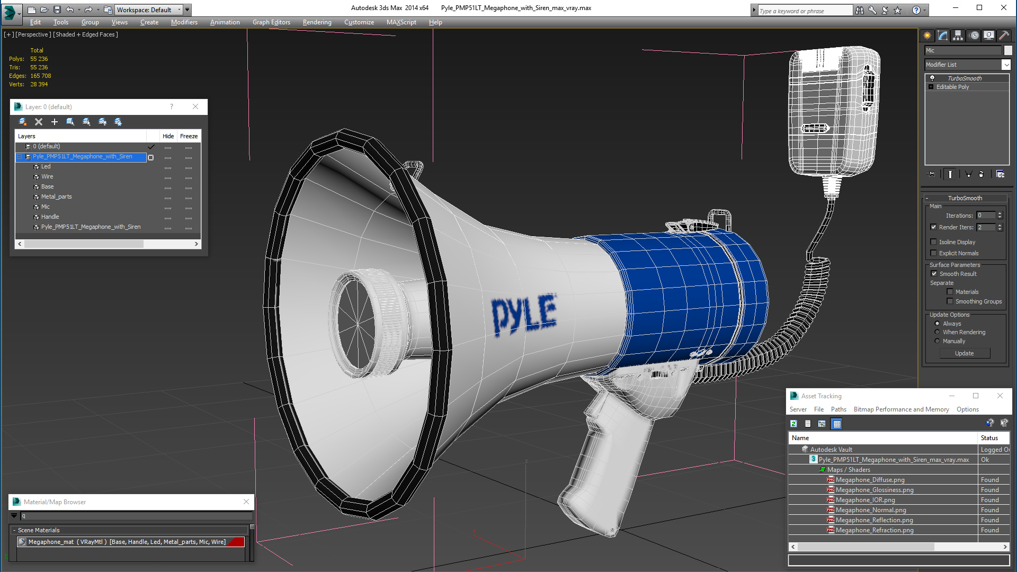Viewport: 1017px width, 572px height.
Task: Click Delete layer X icon in Layer dialog
Action: 39,122
